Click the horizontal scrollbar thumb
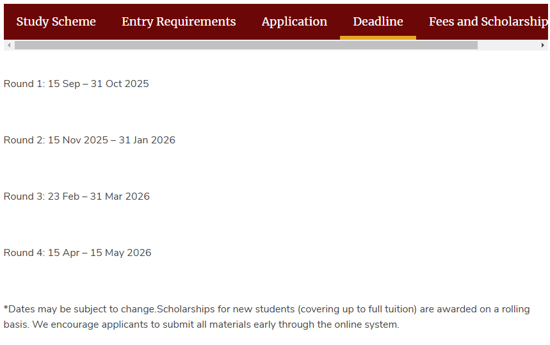The image size is (550, 345). tap(246, 45)
